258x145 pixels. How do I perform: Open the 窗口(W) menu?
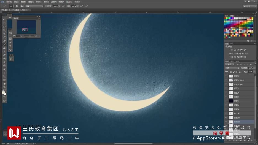[x=69, y=2]
